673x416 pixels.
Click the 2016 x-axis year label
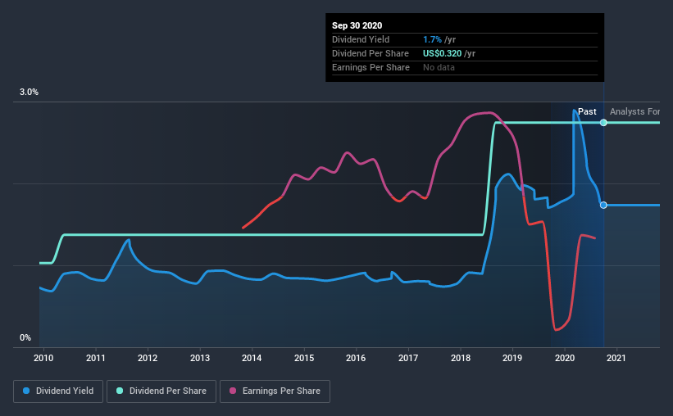click(x=356, y=358)
